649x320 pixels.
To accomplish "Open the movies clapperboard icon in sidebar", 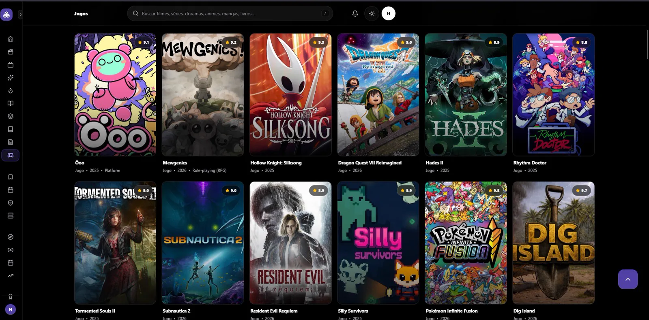I will (x=11, y=52).
